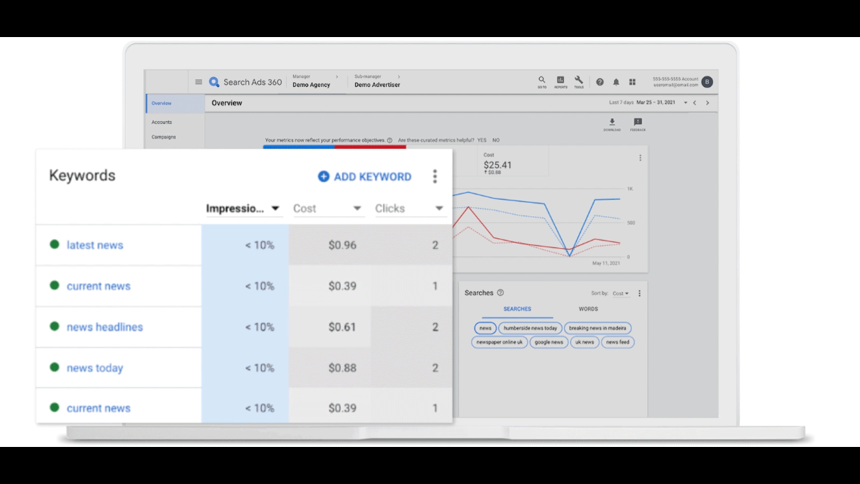The image size is (860, 484).
Task: Open the Sort by Cost dropdown
Action: coord(621,293)
